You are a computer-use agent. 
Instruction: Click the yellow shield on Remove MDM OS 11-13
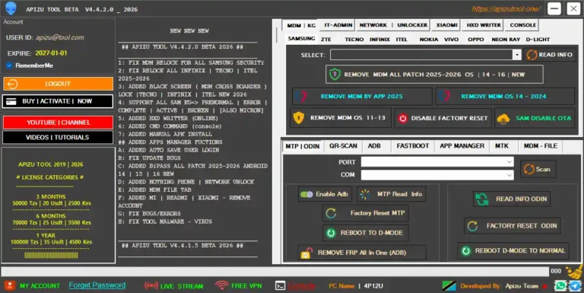298,118
